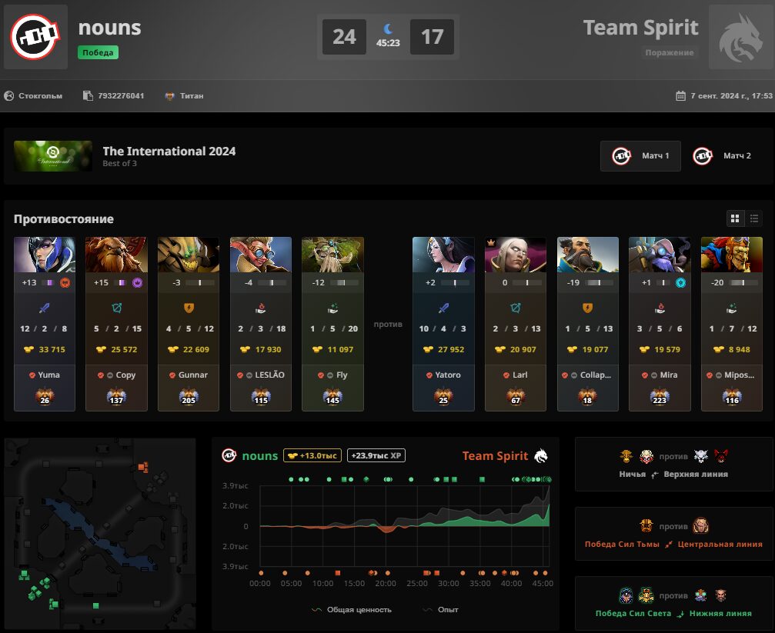Select Yuma's Luna hero portrait
This screenshot has height=633, width=775.
[x=45, y=255]
